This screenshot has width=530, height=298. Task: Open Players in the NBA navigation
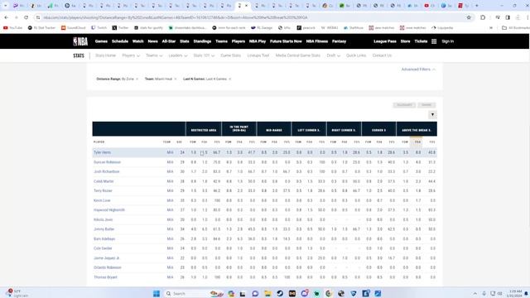coord(238,41)
